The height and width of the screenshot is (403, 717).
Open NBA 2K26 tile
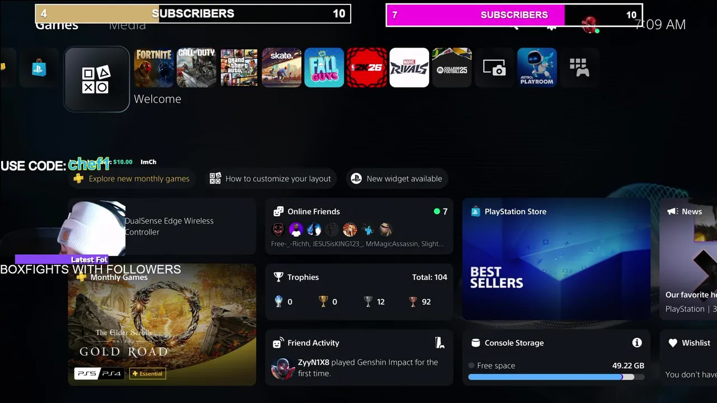pos(367,68)
